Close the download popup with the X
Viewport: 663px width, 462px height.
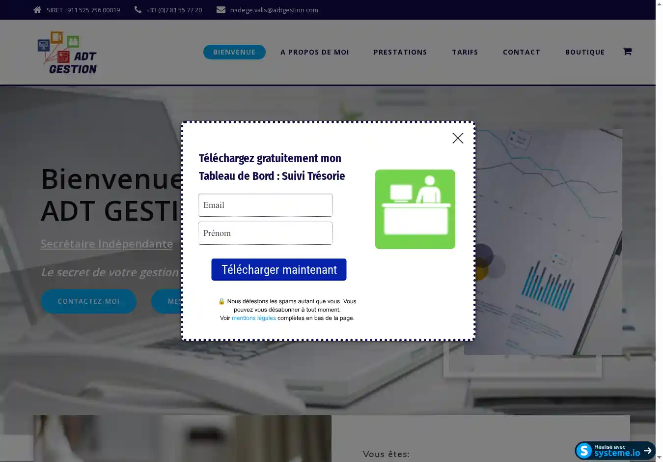pos(458,138)
